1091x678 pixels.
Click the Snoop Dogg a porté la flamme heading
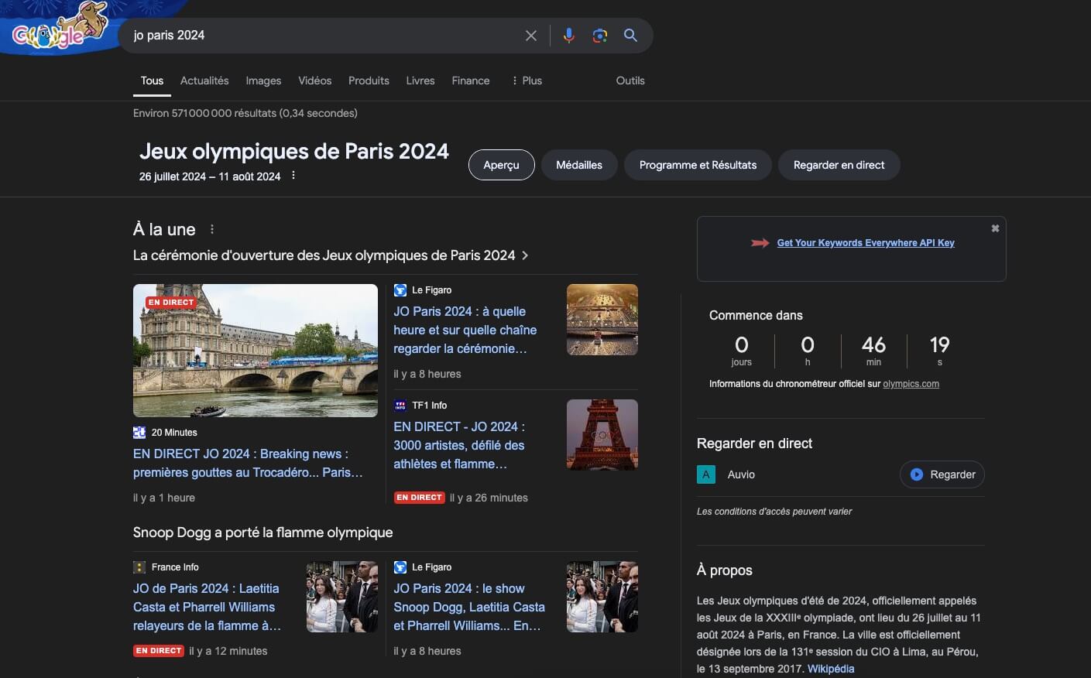262,532
